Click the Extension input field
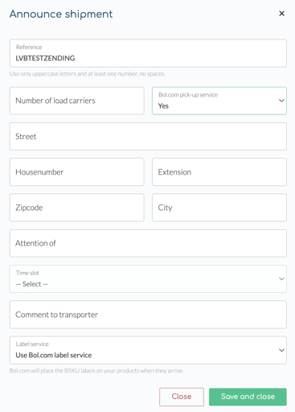Viewport: 295px width, 412px height. (x=219, y=172)
